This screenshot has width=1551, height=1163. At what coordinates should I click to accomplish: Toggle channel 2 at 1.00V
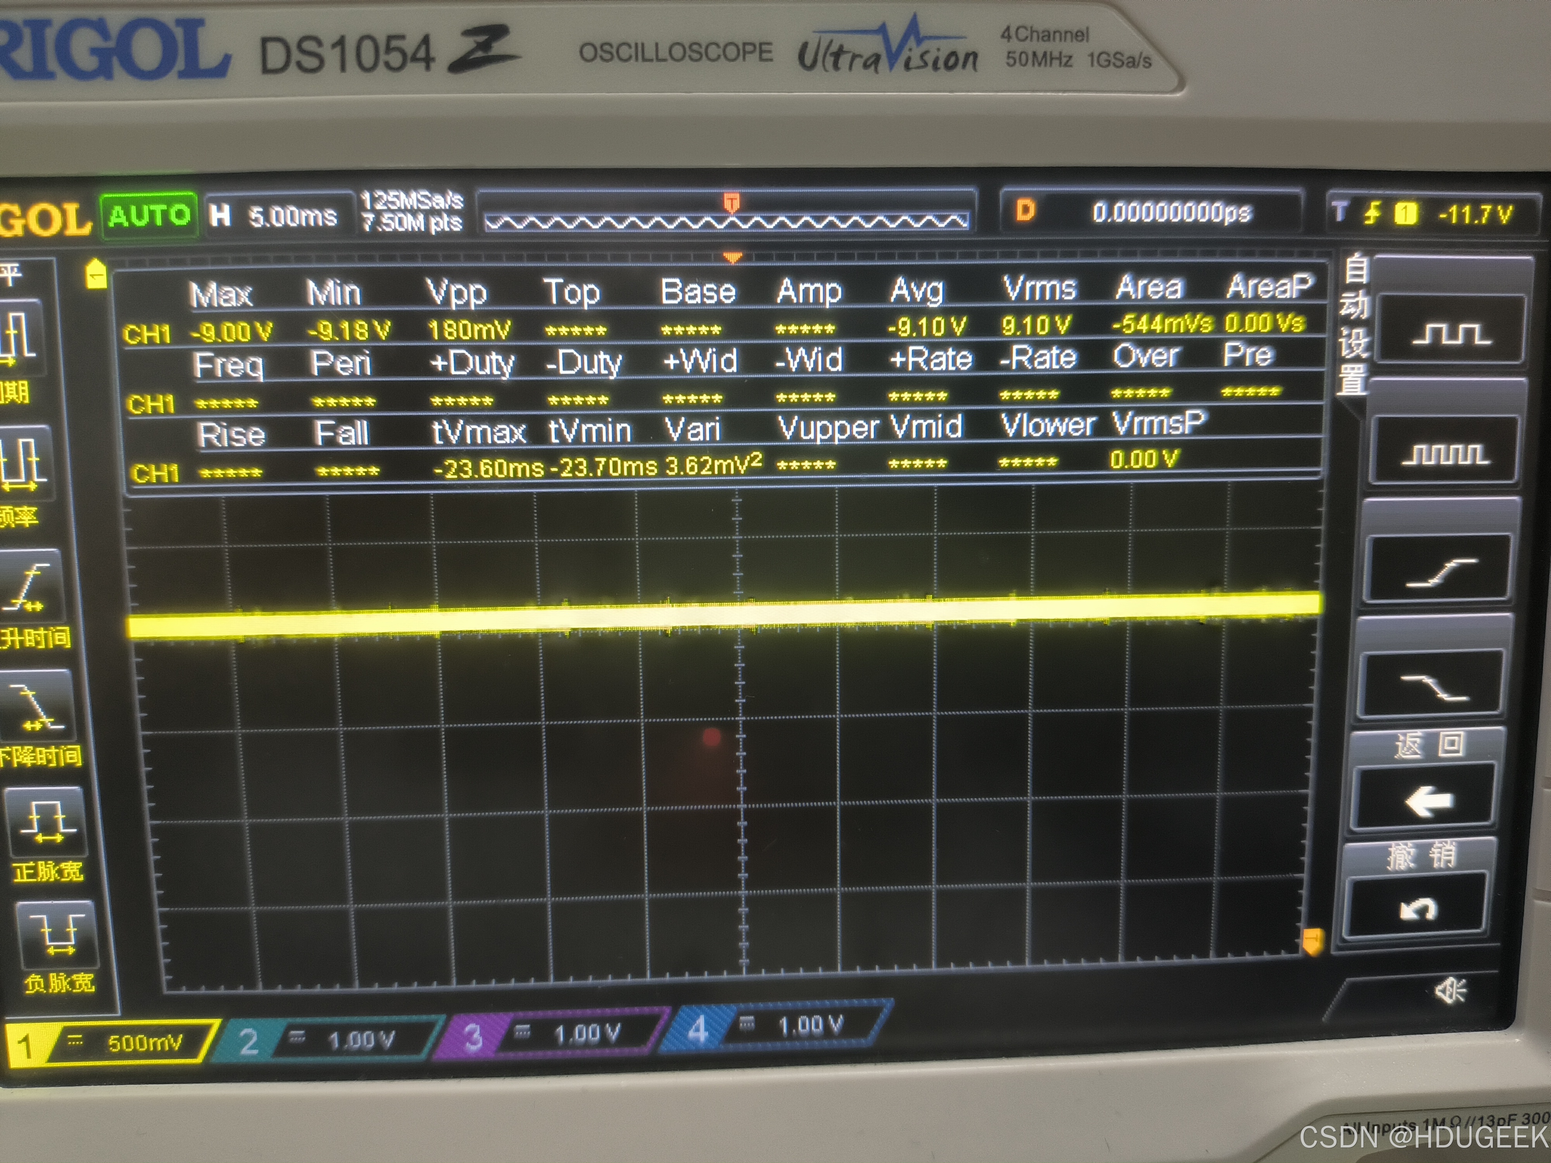(330, 1040)
